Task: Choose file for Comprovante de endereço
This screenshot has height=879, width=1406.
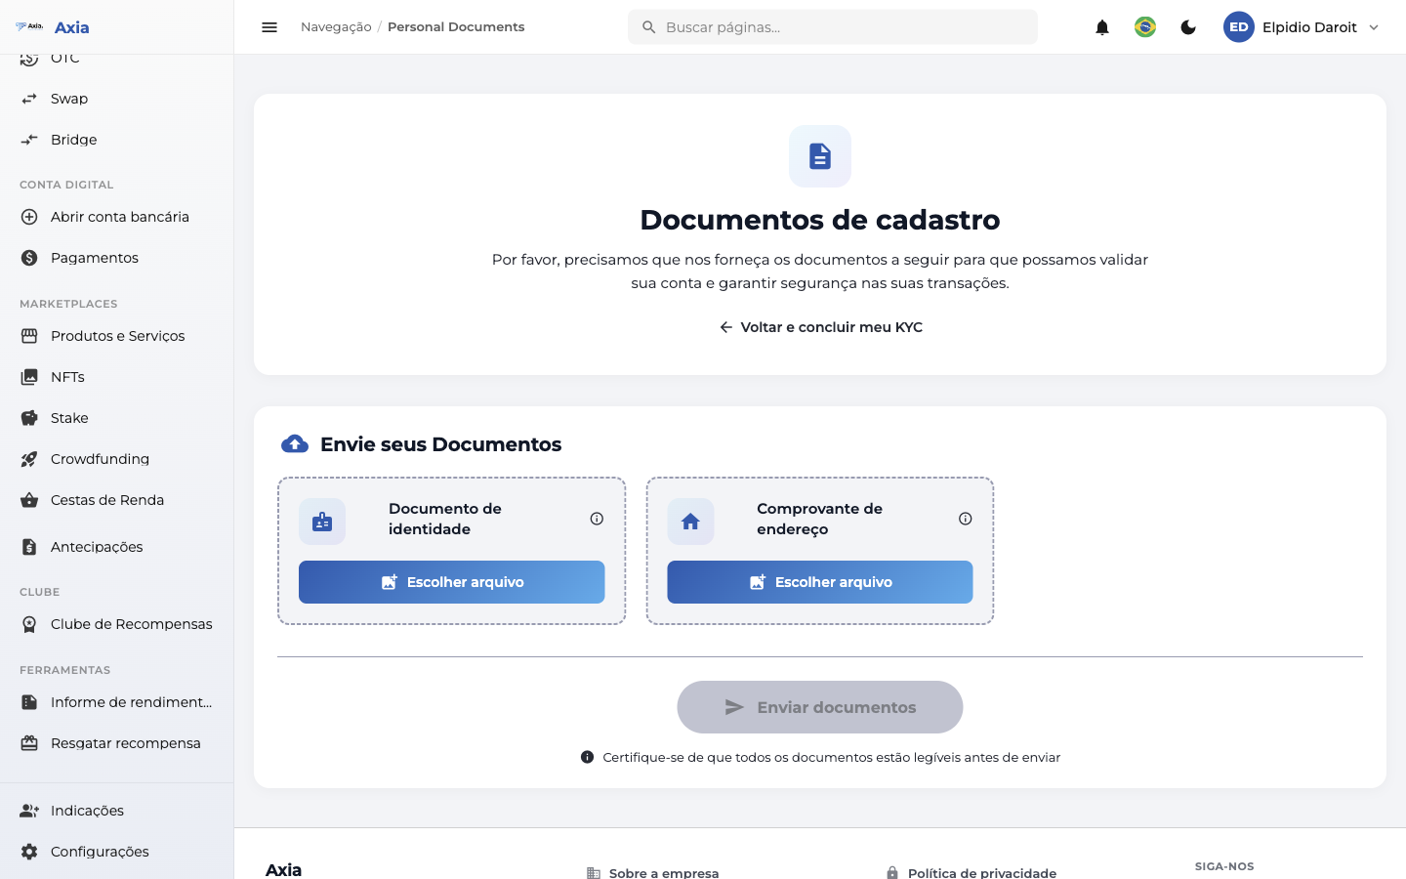Action: [820, 582]
